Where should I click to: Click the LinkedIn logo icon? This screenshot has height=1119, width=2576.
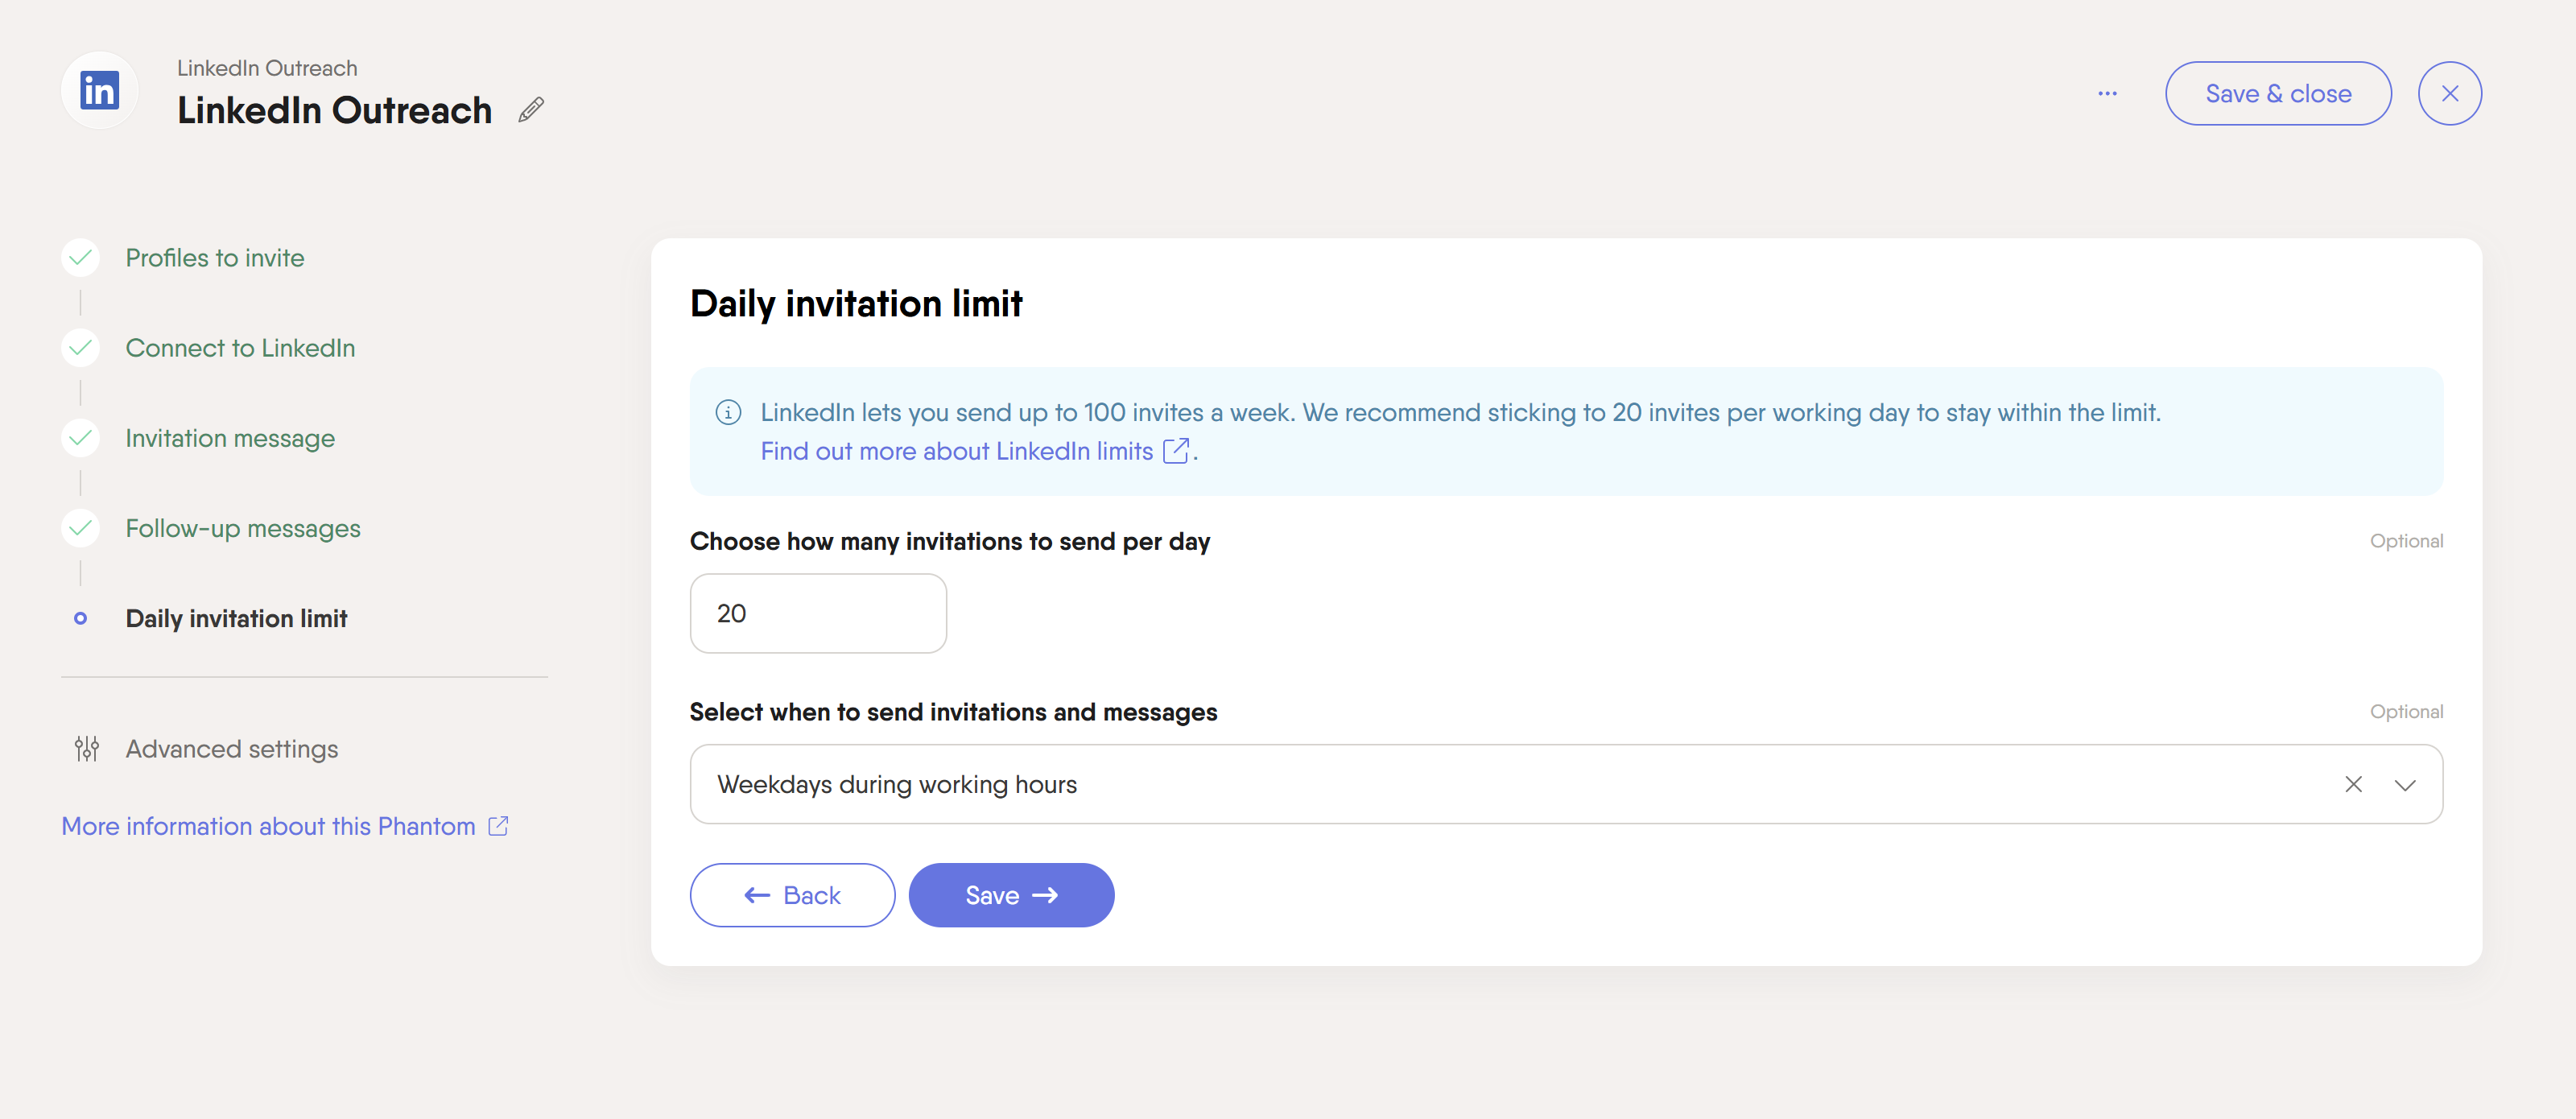(99, 91)
